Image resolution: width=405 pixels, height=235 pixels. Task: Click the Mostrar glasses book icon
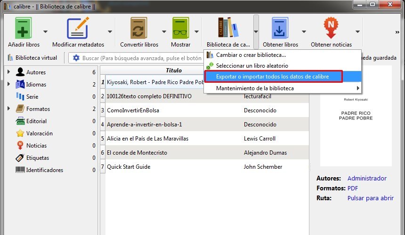tap(180, 29)
